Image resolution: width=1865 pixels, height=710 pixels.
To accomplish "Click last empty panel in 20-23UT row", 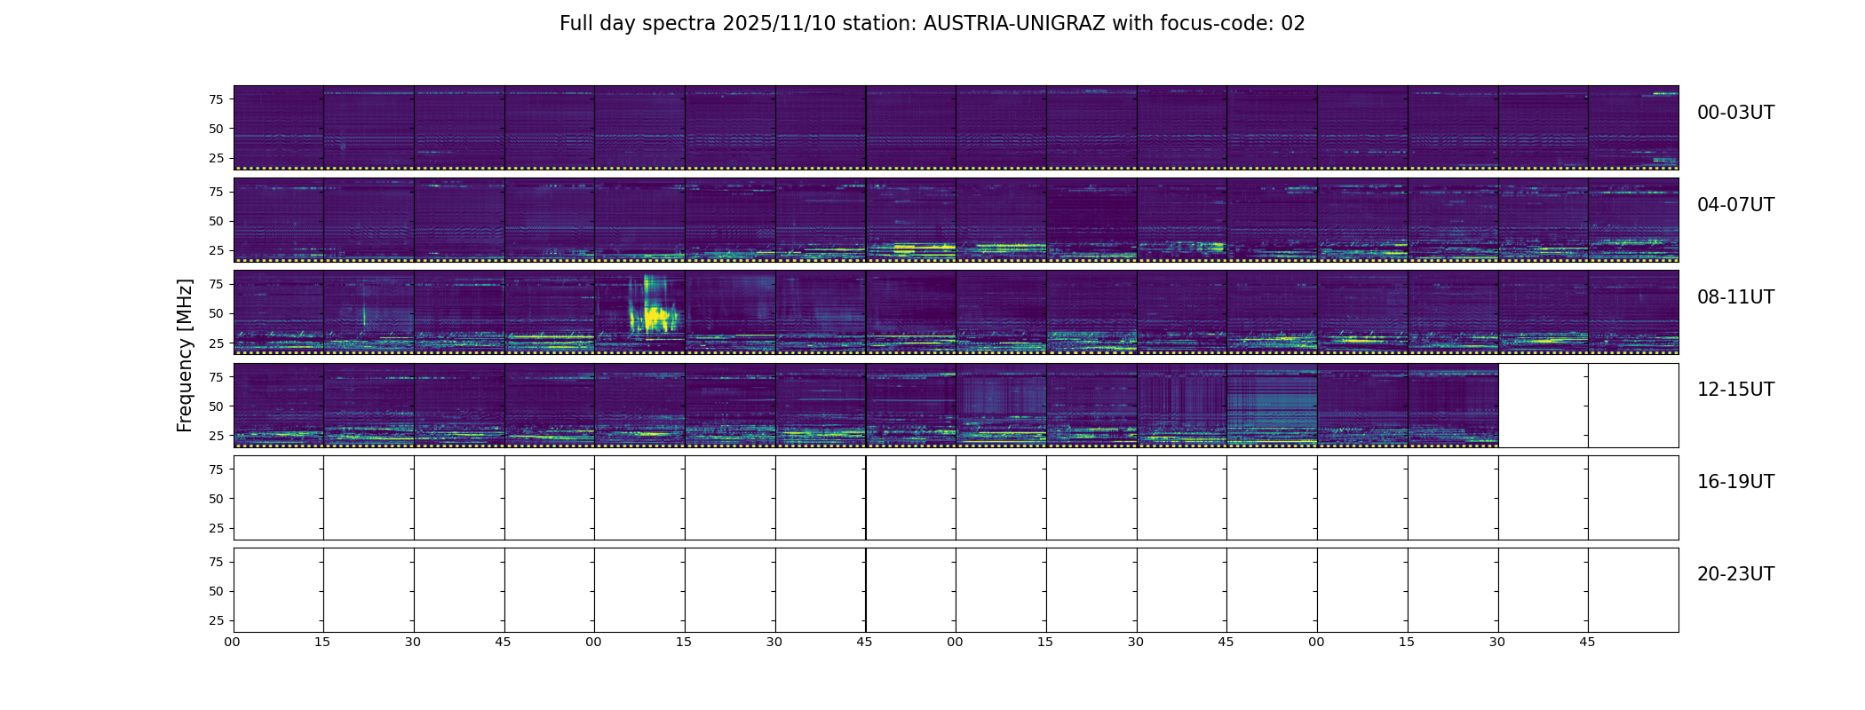I will (x=1633, y=590).
